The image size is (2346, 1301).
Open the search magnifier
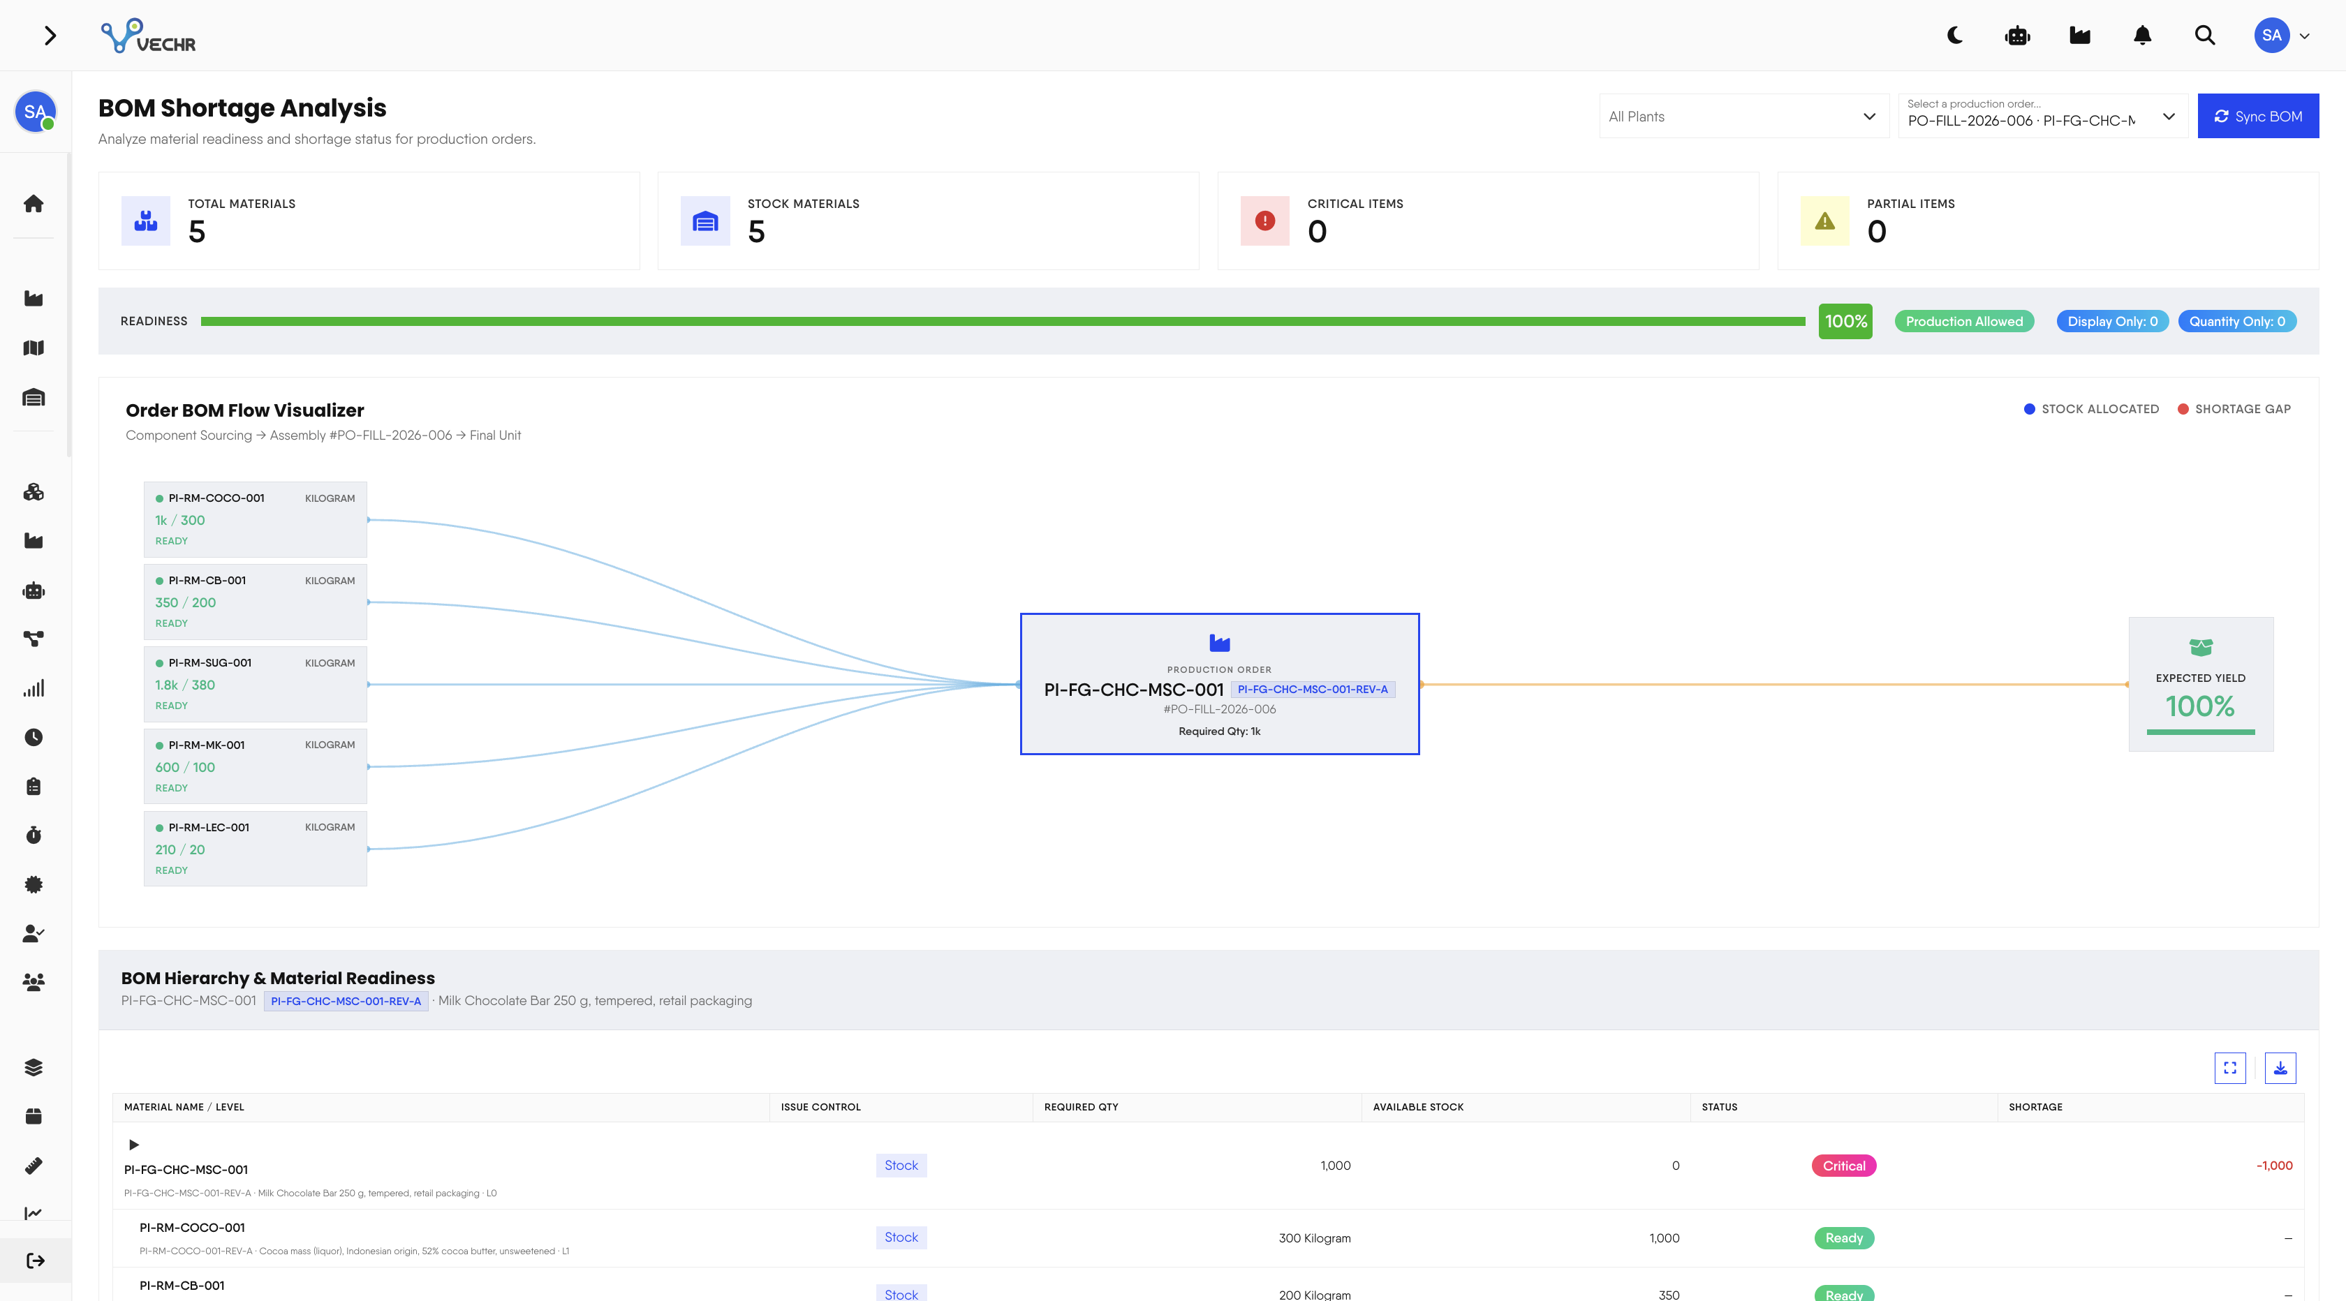(x=2205, y=36)
